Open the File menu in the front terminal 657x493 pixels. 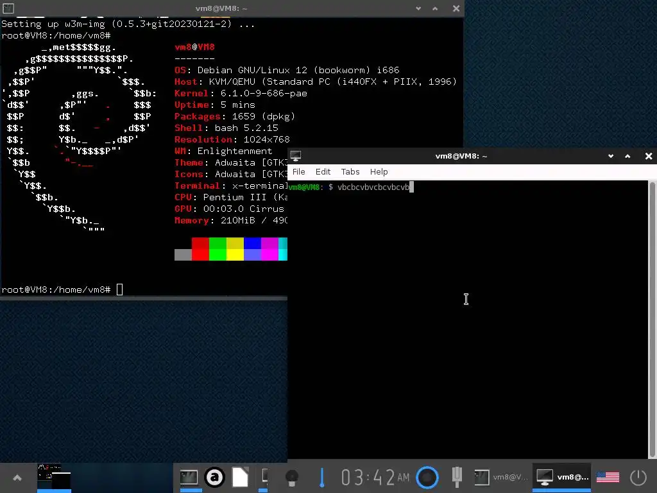pos(298,172)
